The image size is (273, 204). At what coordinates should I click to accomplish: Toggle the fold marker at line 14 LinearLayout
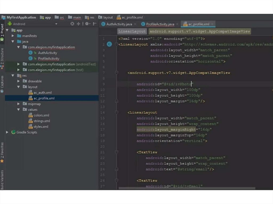[x=117, y=113]
